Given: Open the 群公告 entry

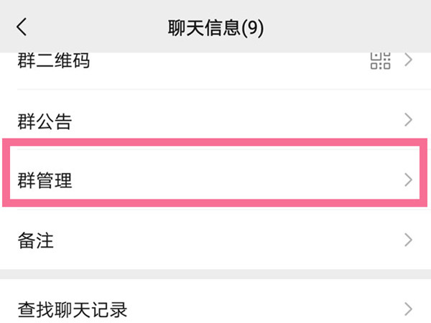Looking at the screenshot, I should pos(45,121).
